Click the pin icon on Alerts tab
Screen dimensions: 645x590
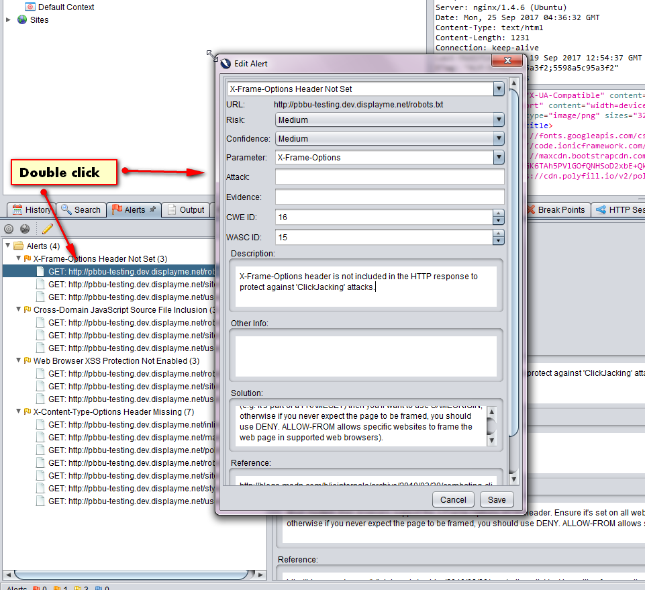(x=154, y=209)
